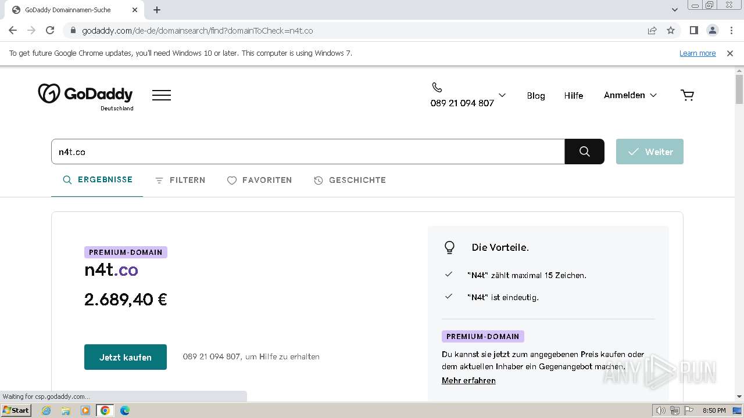Image resolution: width=744 pixels, height=418 pixels.
Task: Open the Filtern tab
Action: pos(180,181)
